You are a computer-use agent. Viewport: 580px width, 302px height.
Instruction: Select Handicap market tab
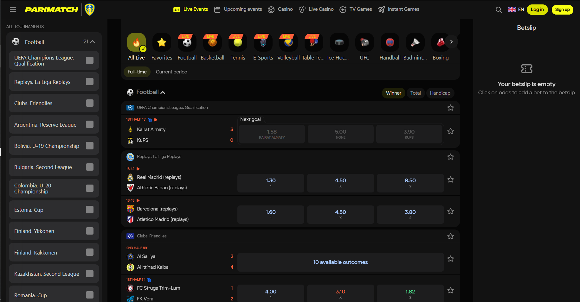pos(440,93)
